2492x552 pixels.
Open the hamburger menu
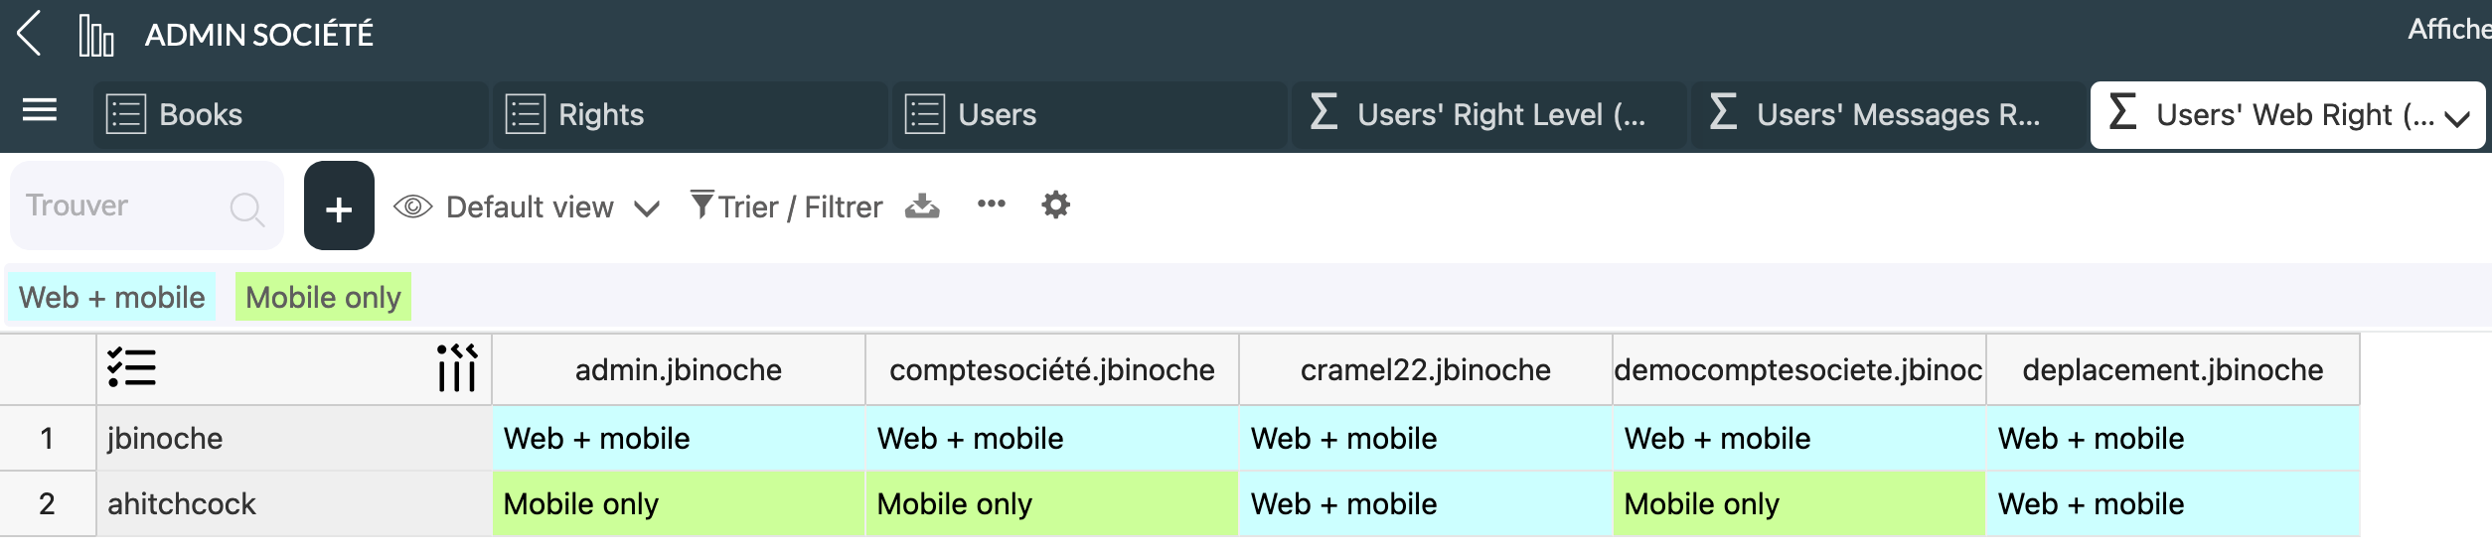click(x=40, y=110)
